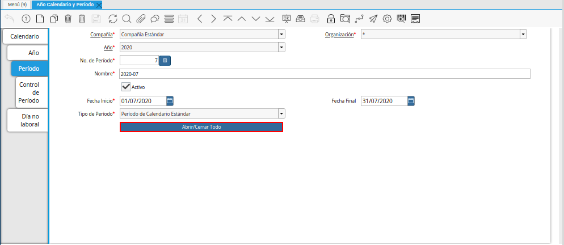Click the Nombre field containing 2020-07
The width and height of the screenshot is (564, 245).
(325, 74)
